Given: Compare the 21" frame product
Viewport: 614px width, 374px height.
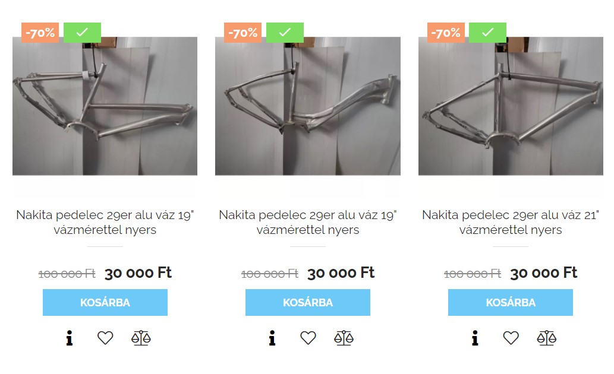Looking at the screenshot, I should click(547, 338).
